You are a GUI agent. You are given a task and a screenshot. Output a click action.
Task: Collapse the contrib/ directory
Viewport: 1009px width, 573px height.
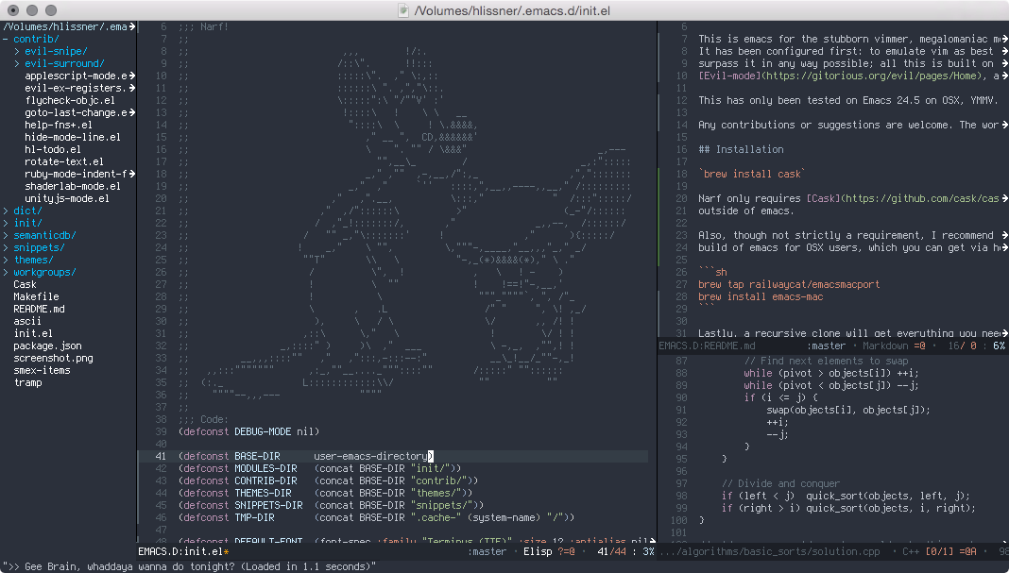point(6,40)
